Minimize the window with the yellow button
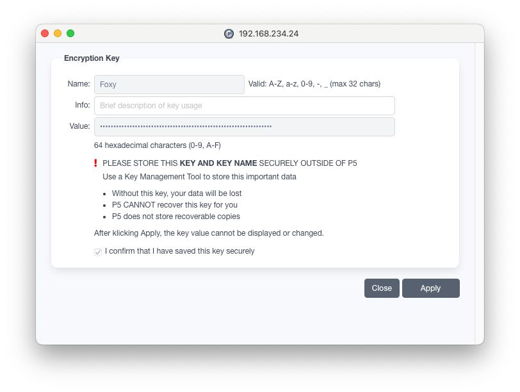Image resolution: width=520 pixels, height=392 pixels. pyautogui.click(x=58, y=33)
